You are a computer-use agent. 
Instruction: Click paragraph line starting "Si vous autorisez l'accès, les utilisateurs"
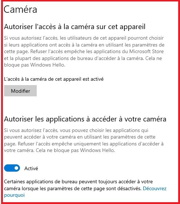pos(84,38)
